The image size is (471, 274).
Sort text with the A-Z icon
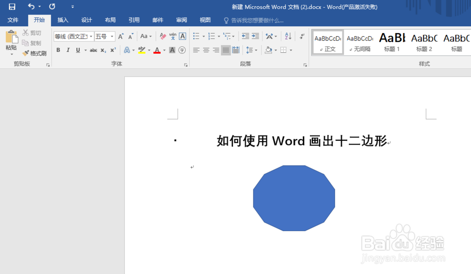[288, 36]
